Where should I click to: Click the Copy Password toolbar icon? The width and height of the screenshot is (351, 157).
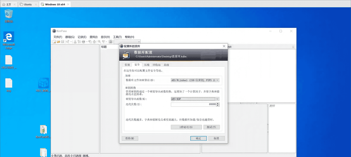coord(79,42)
